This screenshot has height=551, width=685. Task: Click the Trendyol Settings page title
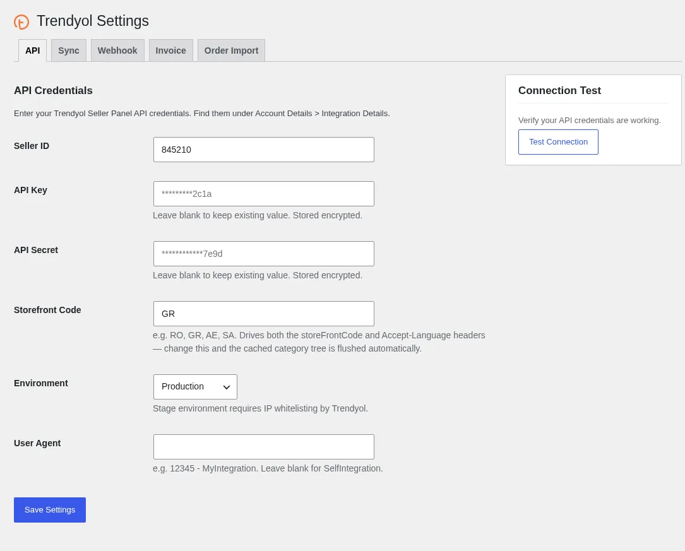(x=93, y=21)
